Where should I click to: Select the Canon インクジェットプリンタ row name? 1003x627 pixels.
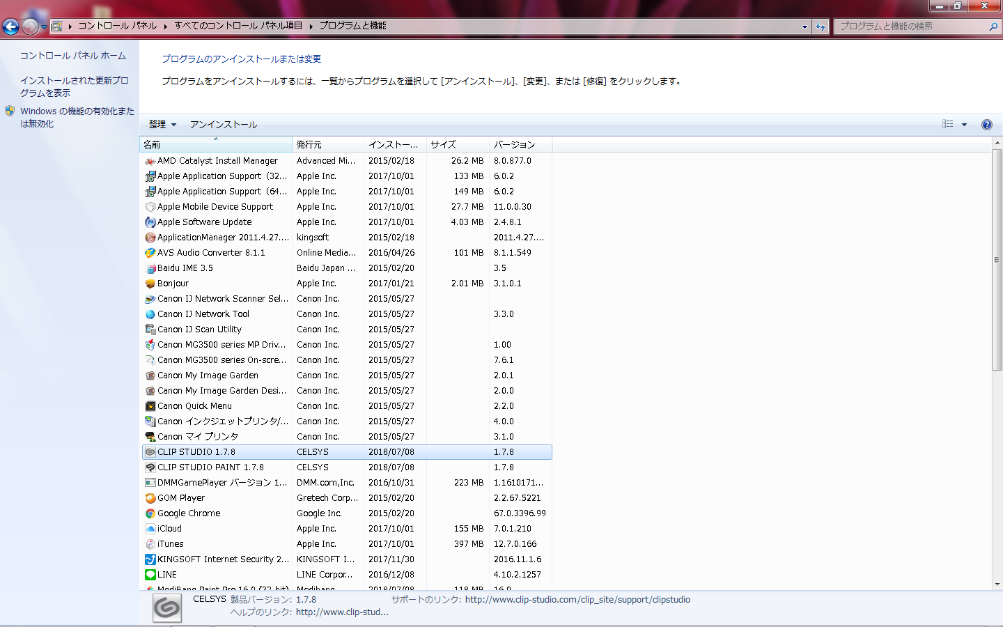coord(222,421)
